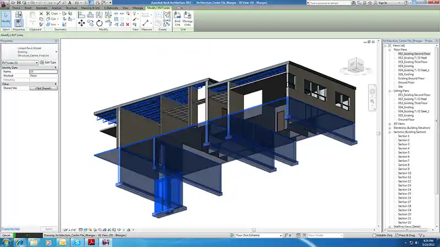Click the red Delete X icon
The image size is (440, 247).
pos(128,25)
